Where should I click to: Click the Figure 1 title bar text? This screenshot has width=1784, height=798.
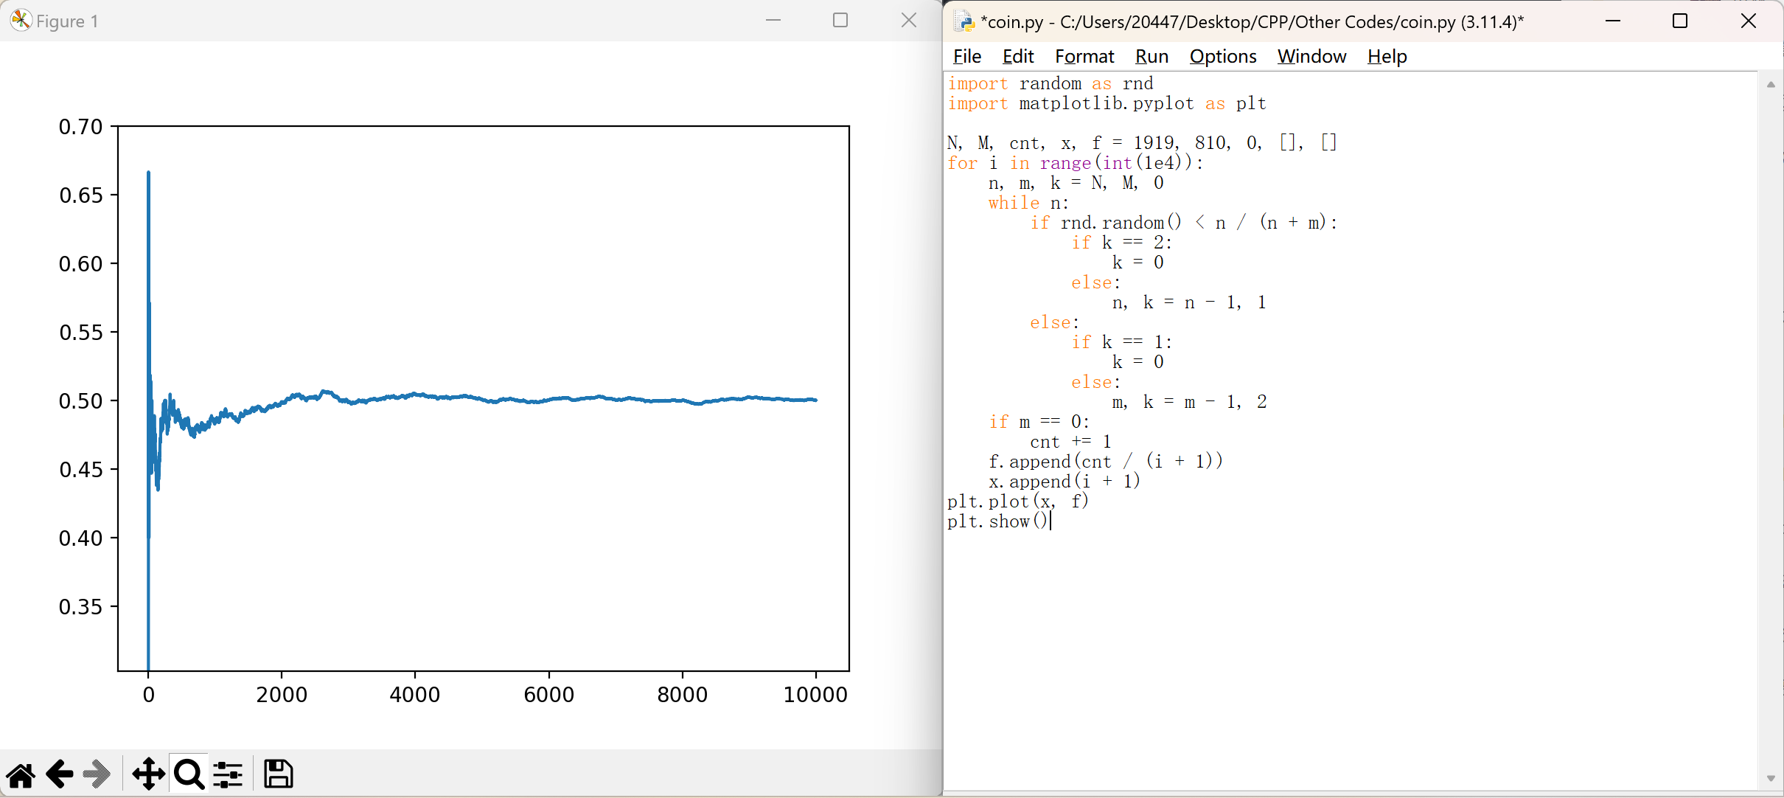[x=67, y=21]
